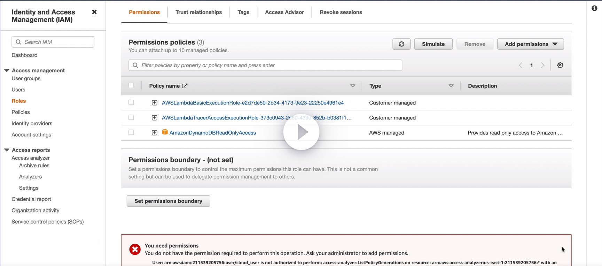
Task: Select the AmazonDynamoDBReadOnlyAccess policy checkbox
Action: pyautogui.click(x=131, y=132)
